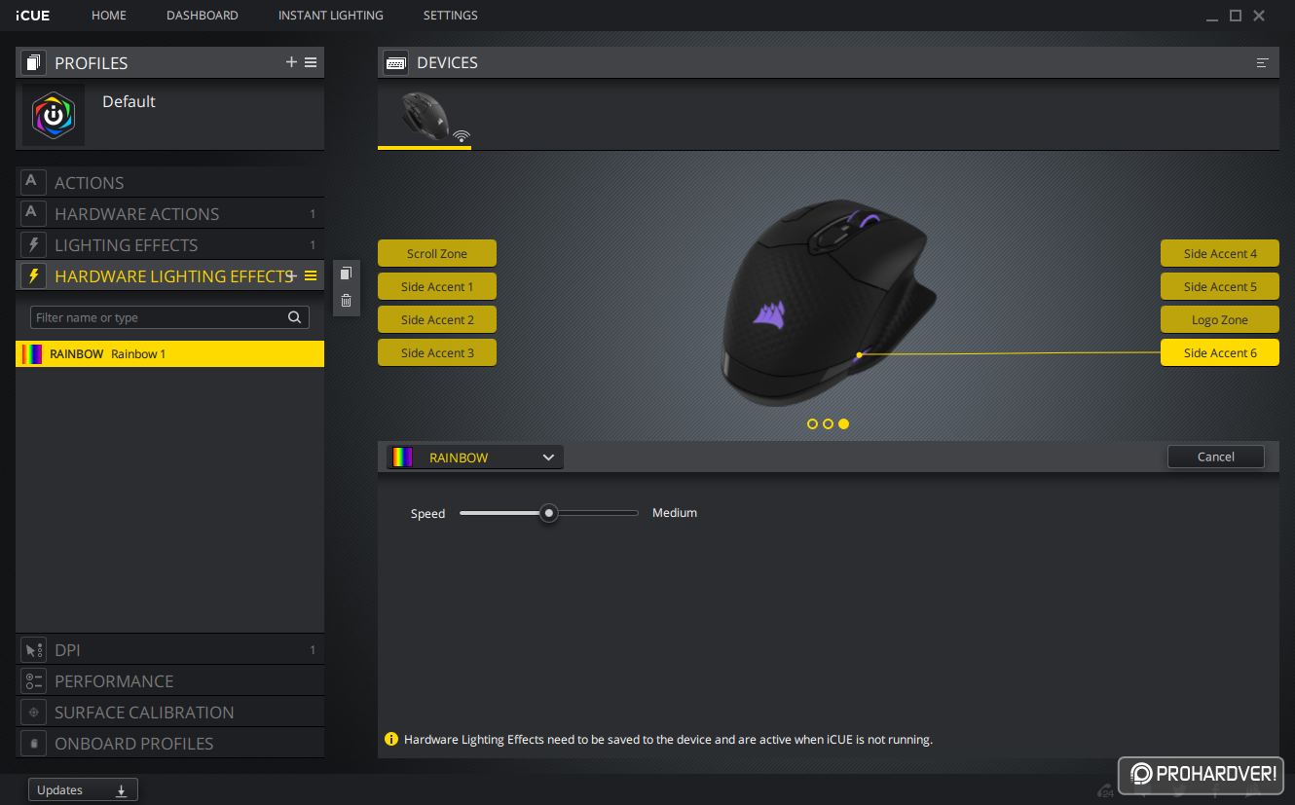Click the support phone icon in footer
This screenshot has width=1295, height=805.
tap(1105, 790)
